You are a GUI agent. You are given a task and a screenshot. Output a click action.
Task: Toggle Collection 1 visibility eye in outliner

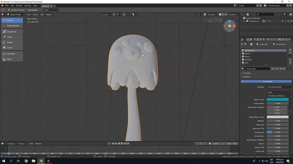(x=282, y=21)
